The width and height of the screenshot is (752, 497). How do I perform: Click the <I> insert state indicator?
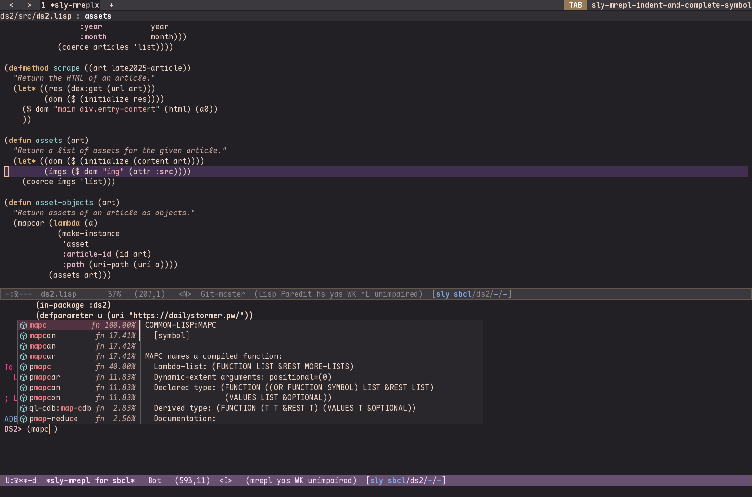pos(226,481)
